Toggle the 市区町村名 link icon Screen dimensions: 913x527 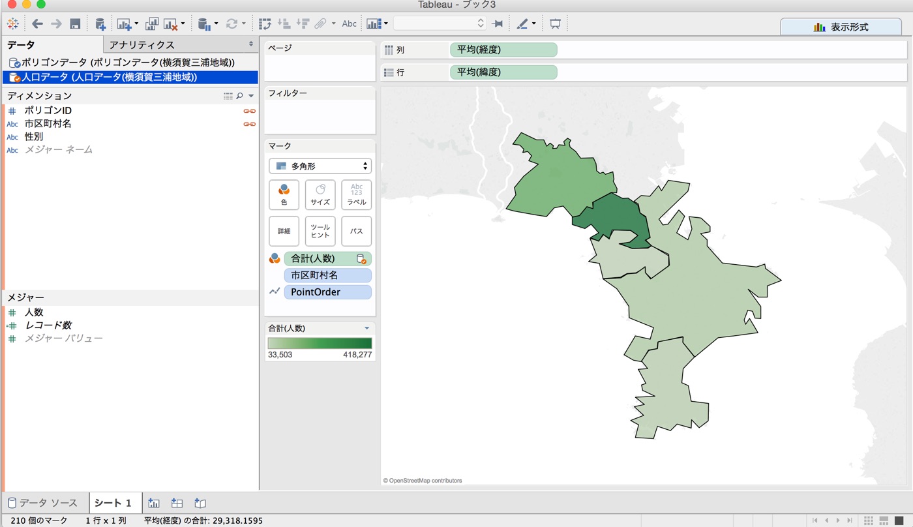coord(249,124)
